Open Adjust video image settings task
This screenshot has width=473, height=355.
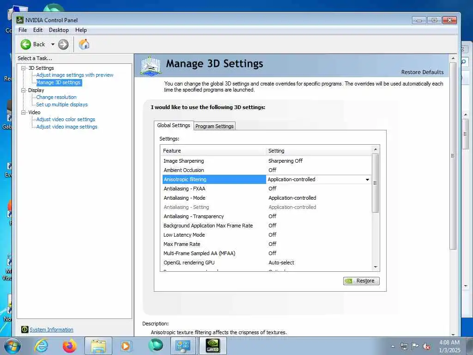(67, 127)
